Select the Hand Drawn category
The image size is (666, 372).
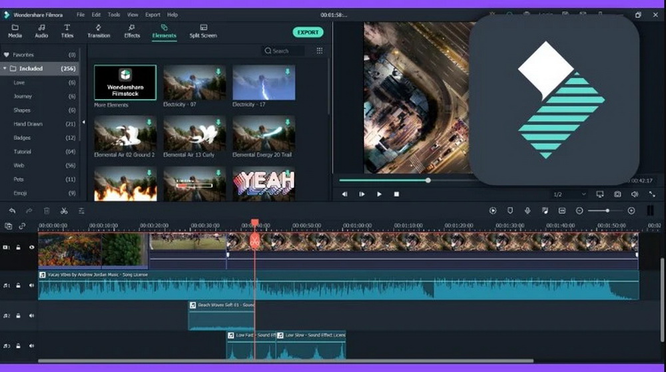39,124
